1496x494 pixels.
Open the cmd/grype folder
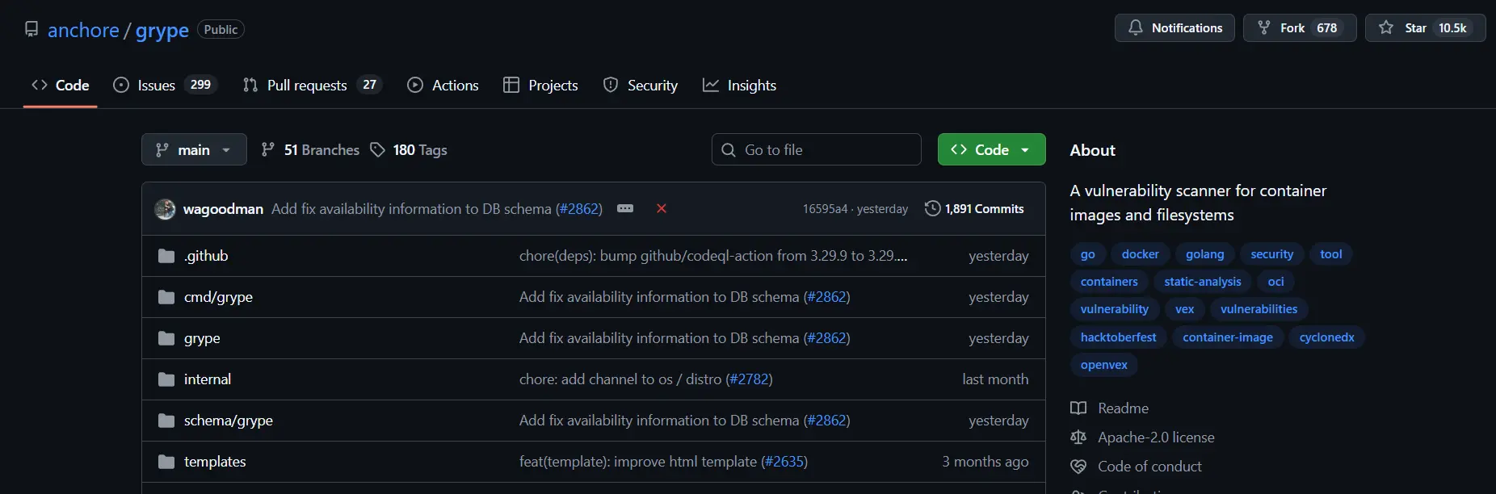tap(218, 297)
